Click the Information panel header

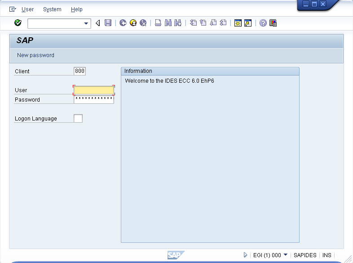coord(210,71)
